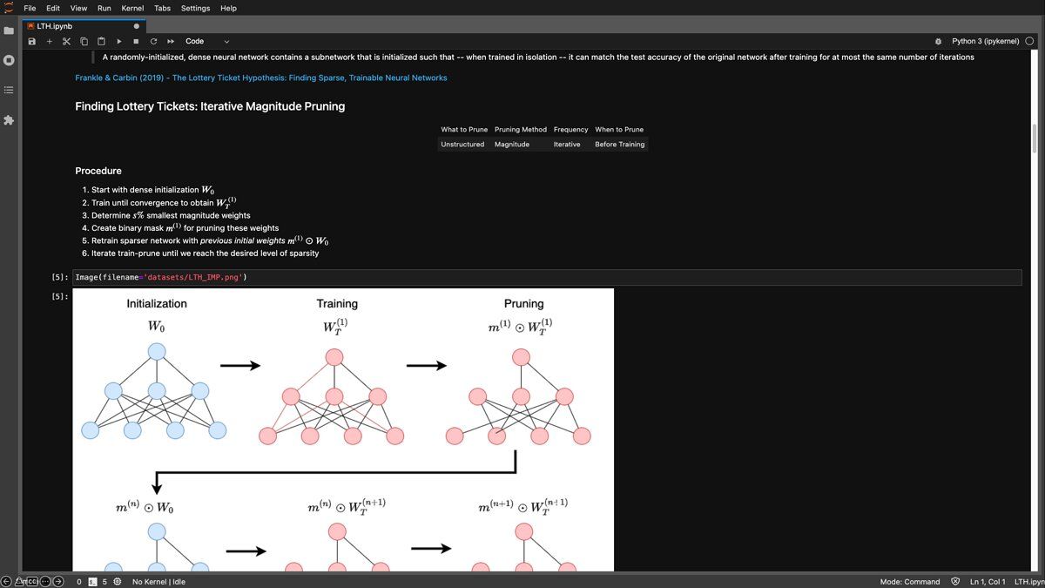This screenshot has height=588, width=1045.
Task: Toggle the debugger bug icon
Action: (x=938, y=41)
